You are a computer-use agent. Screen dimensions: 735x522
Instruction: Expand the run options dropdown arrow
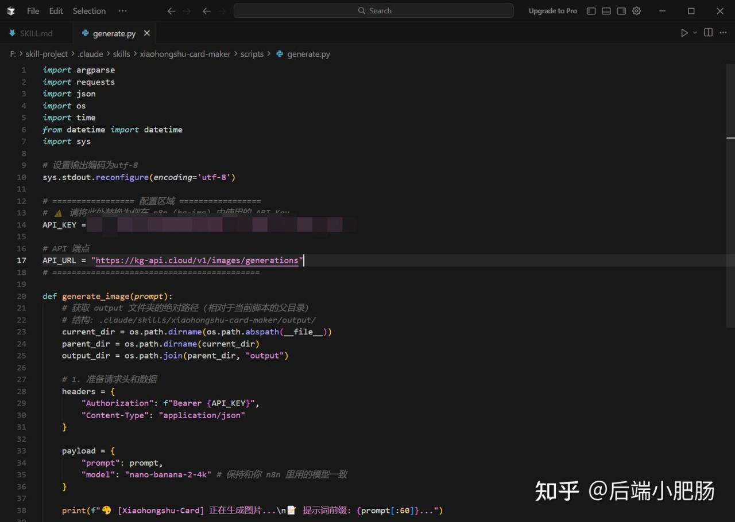tap(695, 33)
